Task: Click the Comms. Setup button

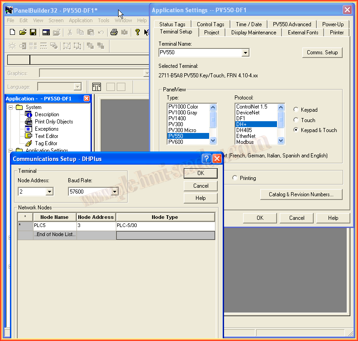Action: [x=322, y=52]
